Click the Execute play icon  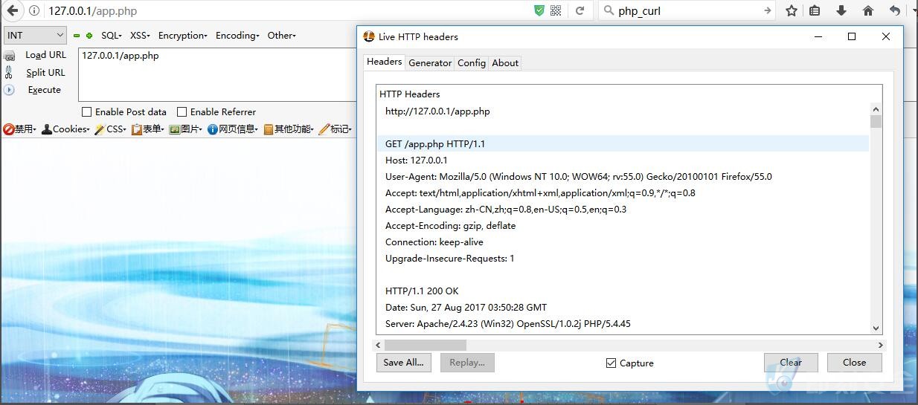click(x=9, y=90)
